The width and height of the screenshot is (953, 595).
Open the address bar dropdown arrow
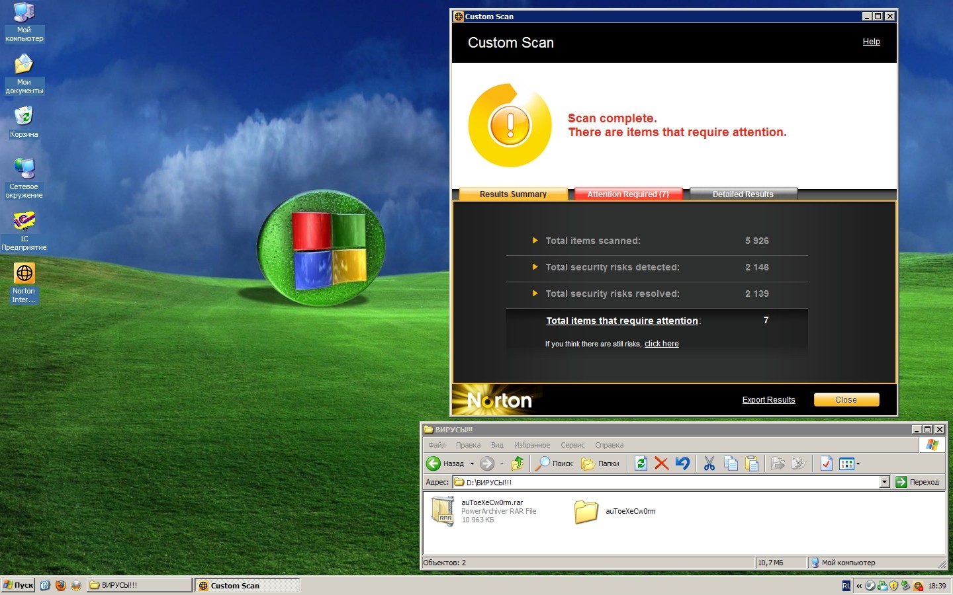[884, 482]
